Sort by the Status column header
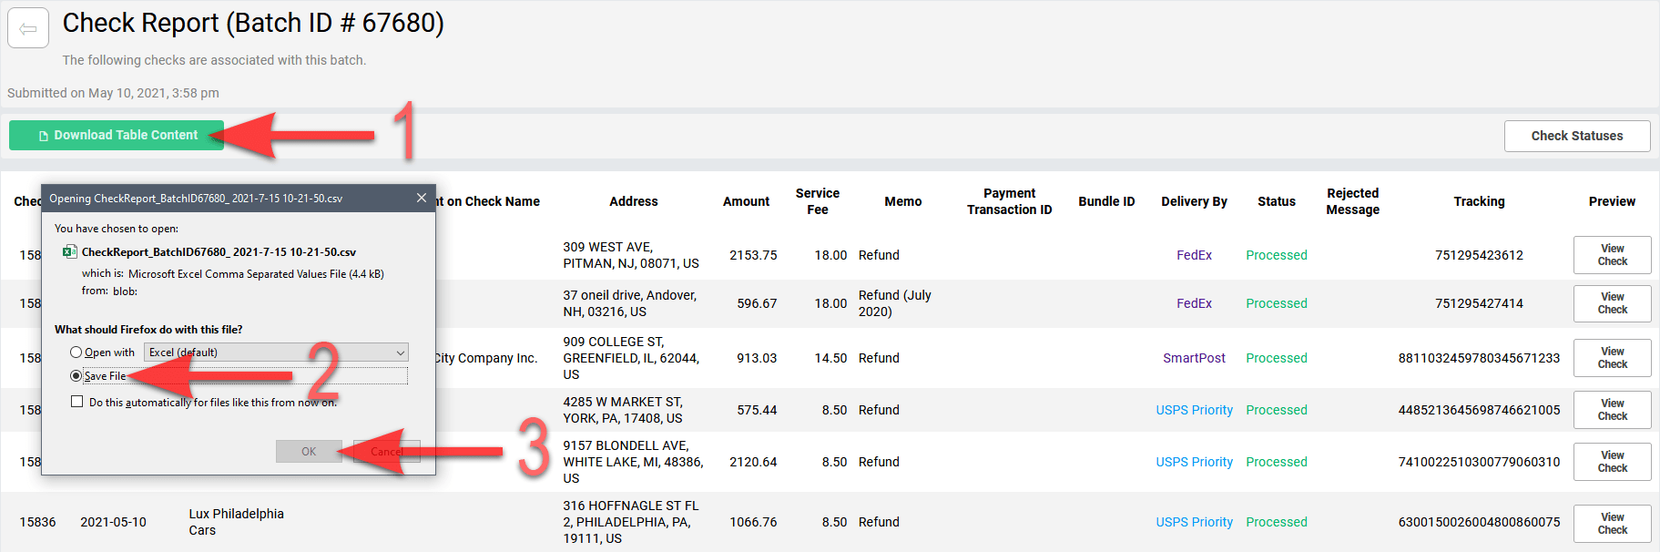The width and height of the screenshot is (1660, 552). coord(1276,201)
